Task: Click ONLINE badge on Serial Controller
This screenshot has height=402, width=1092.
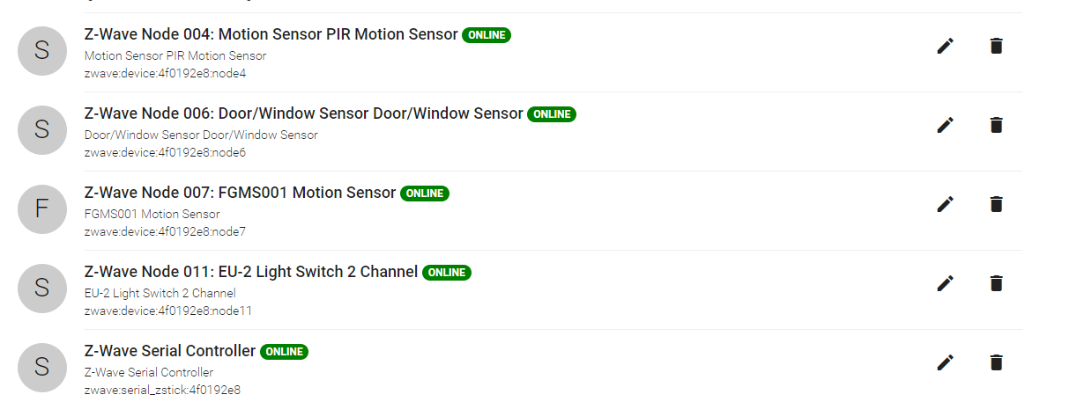Action: [284, 352]
